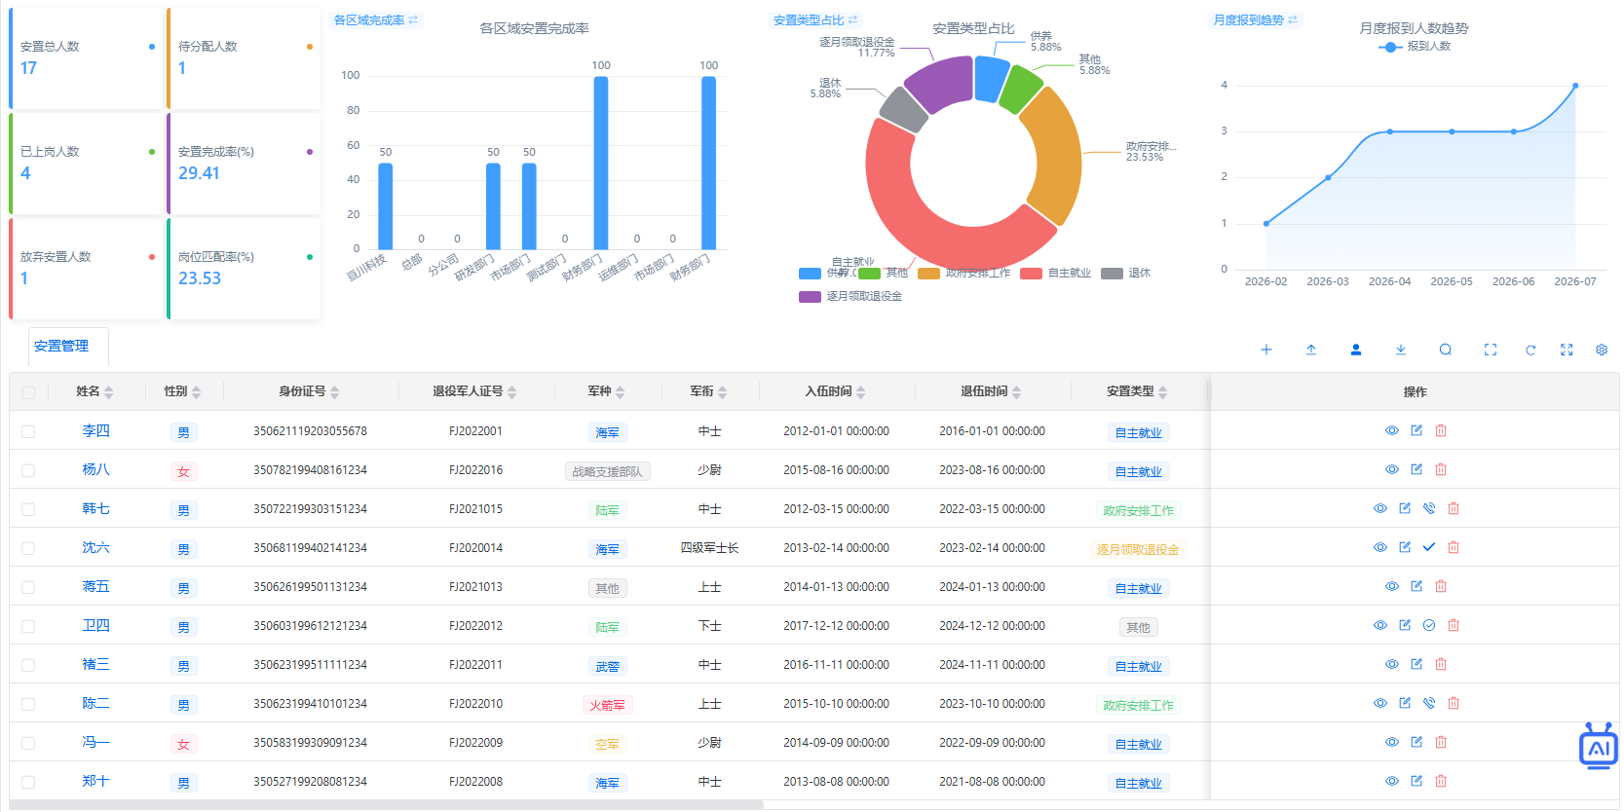Delete the 卫四 record
1624x812 pixels.
(x=1454, y=625)
